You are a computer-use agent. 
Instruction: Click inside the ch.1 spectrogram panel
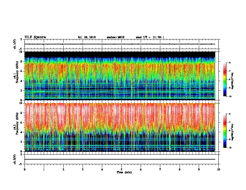coord(120,76)
